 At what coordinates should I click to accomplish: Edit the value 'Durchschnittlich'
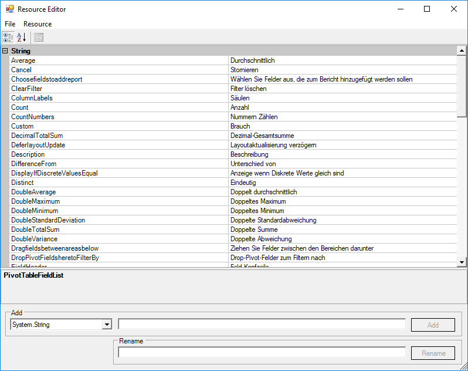pos(342,60)
